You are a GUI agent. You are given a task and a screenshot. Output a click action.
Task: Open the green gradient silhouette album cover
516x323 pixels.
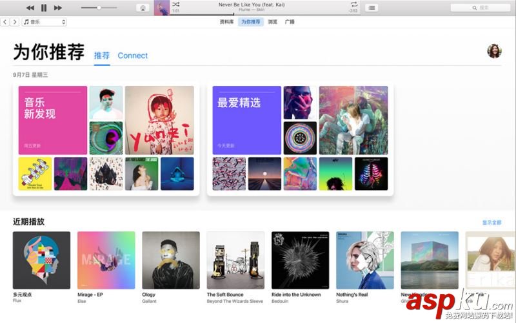(335, 174)
